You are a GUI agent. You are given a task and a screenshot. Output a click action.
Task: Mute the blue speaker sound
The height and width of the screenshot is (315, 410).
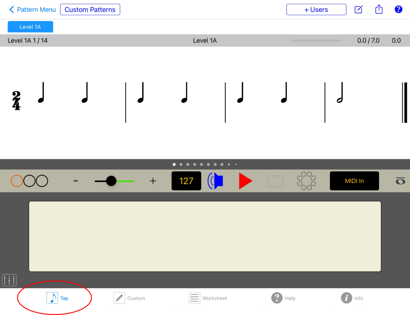click(x=216, y=181)
